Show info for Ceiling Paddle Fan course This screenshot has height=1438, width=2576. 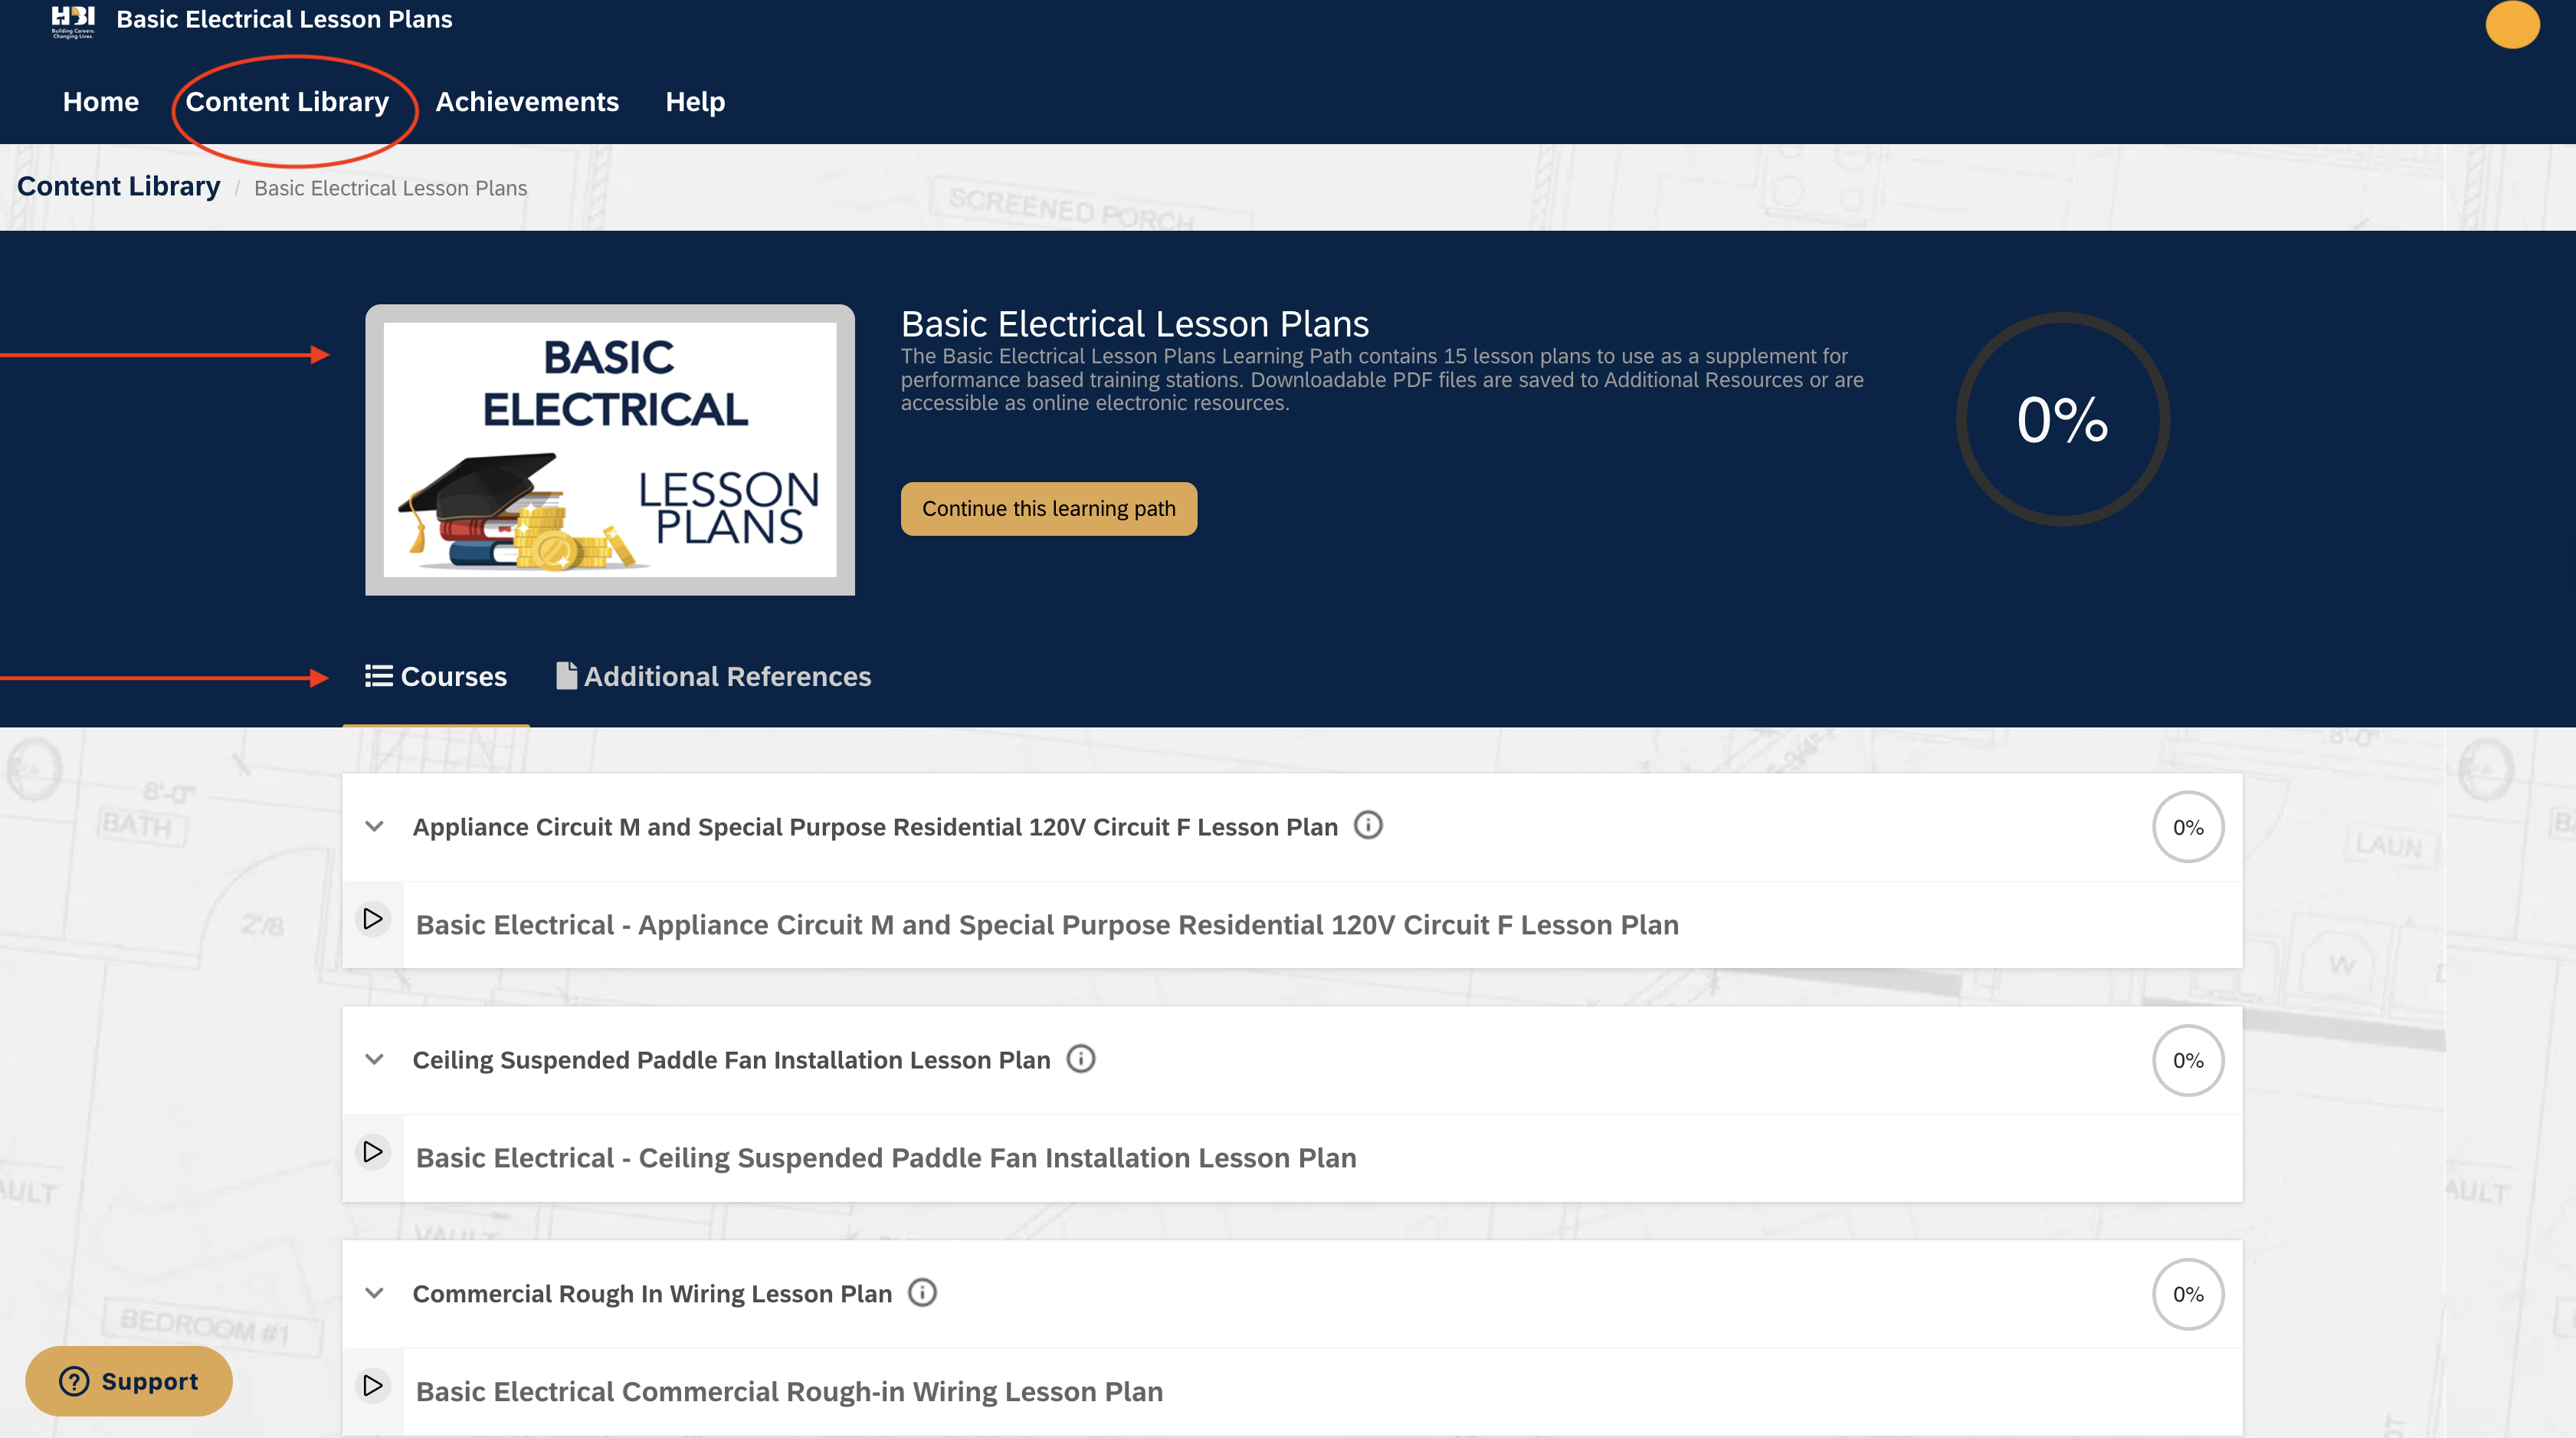(1081, 1059)
